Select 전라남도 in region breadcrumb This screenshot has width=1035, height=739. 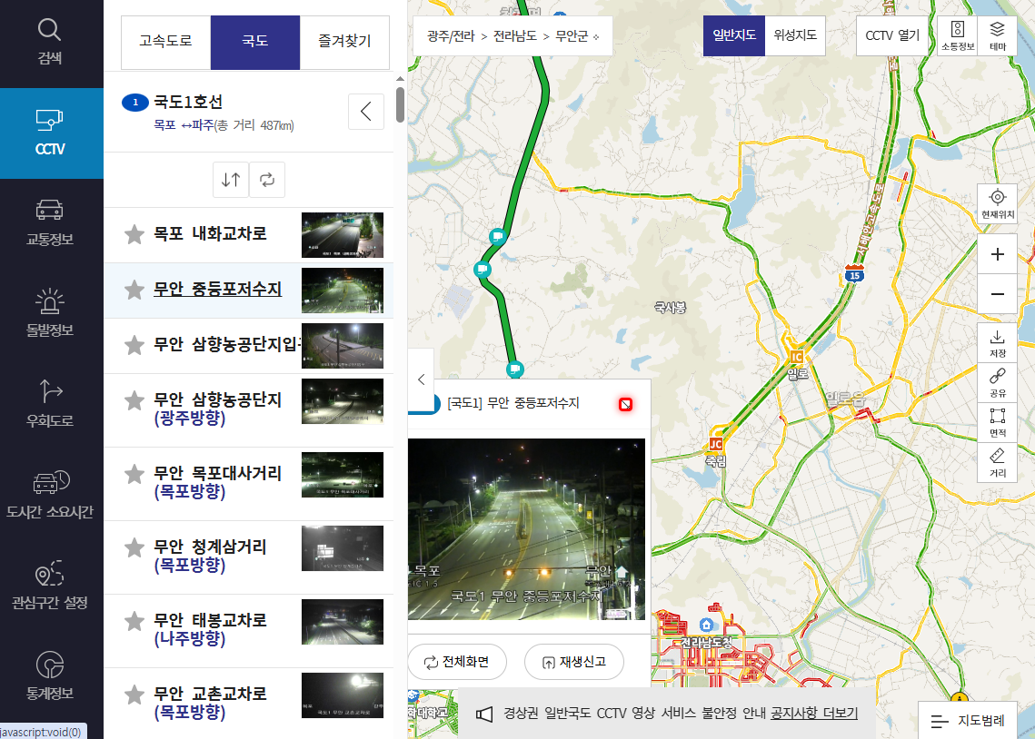pos(515,36)
